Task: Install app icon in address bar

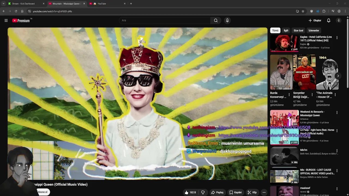Action: tap(297, 11)
